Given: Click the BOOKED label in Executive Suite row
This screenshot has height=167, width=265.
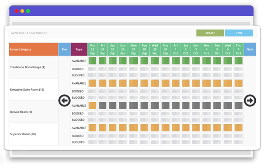Looking at the screenshot, I should coord(78,91).
